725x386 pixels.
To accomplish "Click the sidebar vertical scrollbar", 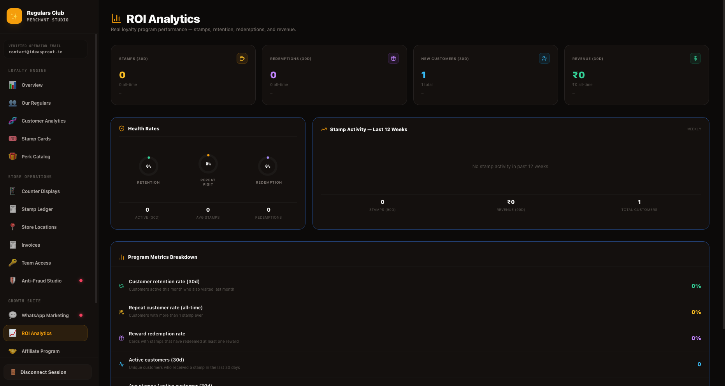I will pos(96,168).
